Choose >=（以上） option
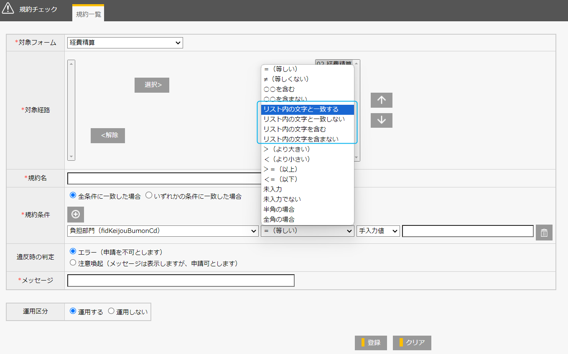Screen dimensions: 568x354 point(307,169)
